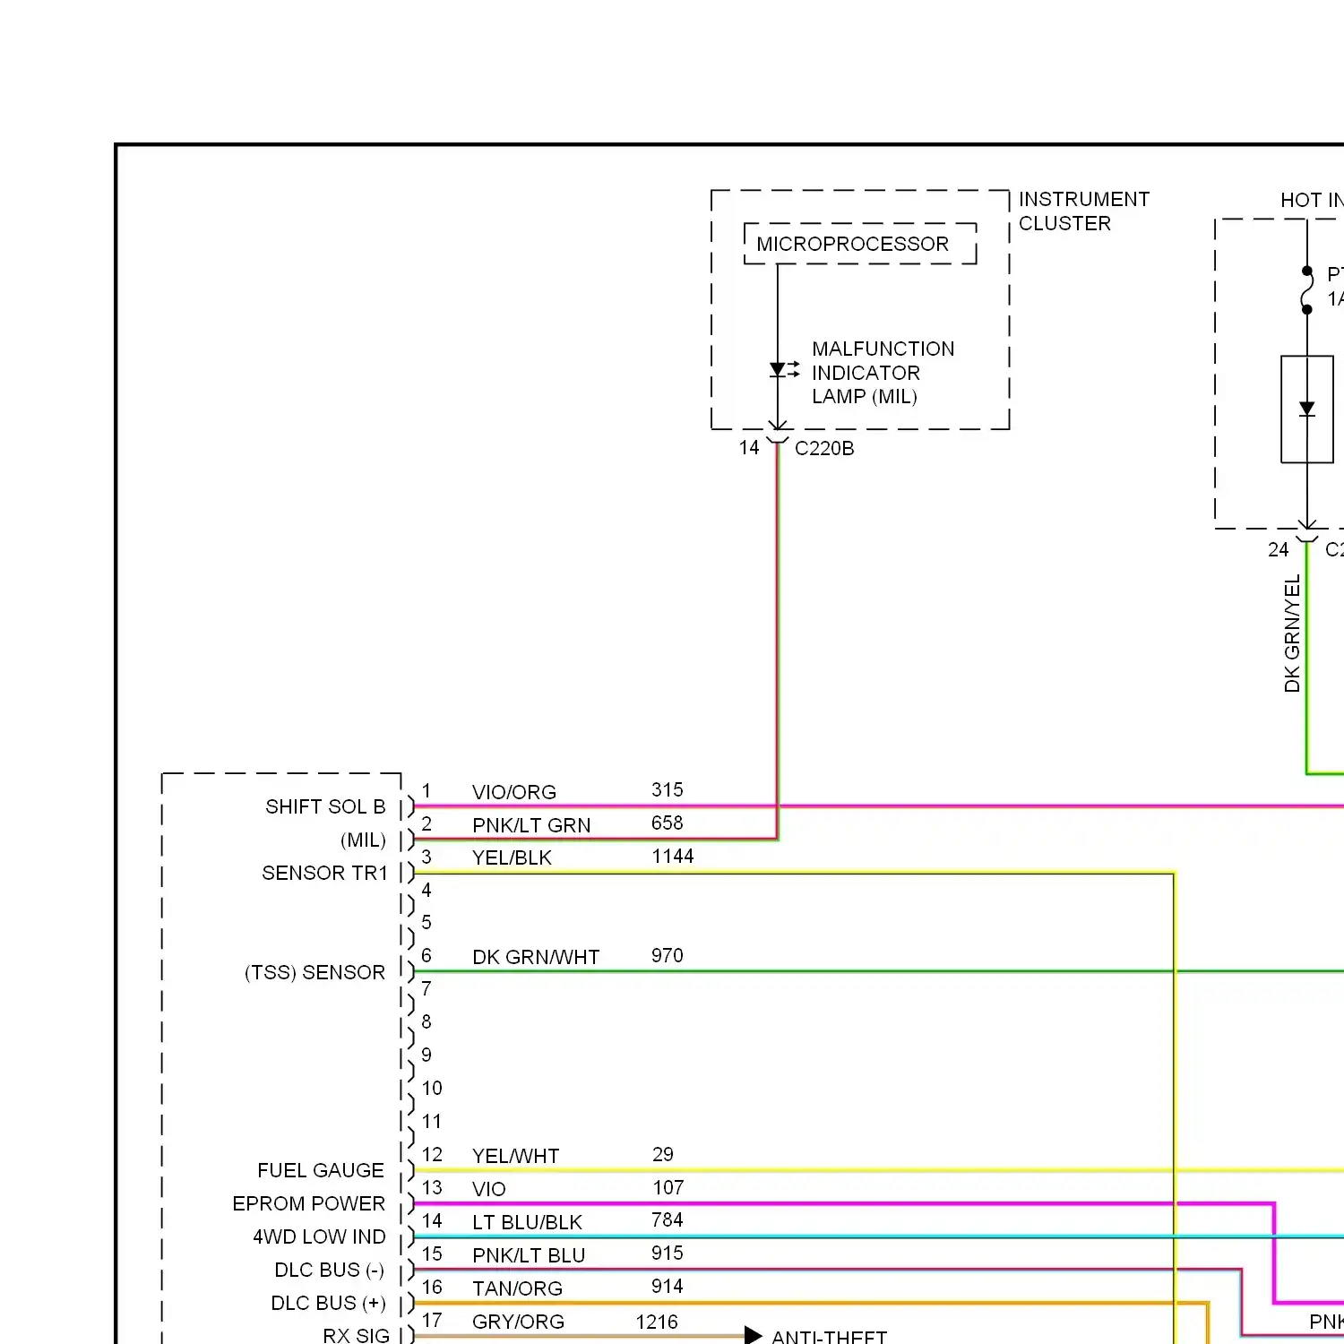1344x1344 pixels.
Task: Select the C220B connector label
Action: tap(824, 448)
